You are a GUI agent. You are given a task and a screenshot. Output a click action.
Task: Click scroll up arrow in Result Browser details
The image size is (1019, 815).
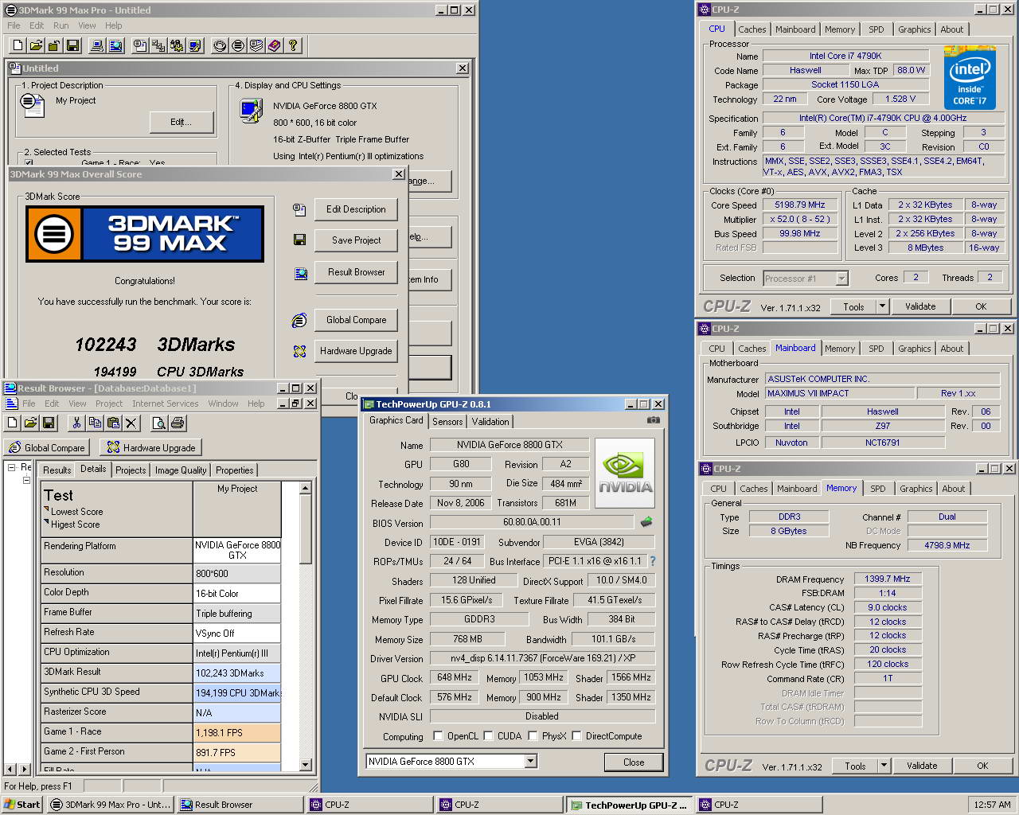point(305,487)
